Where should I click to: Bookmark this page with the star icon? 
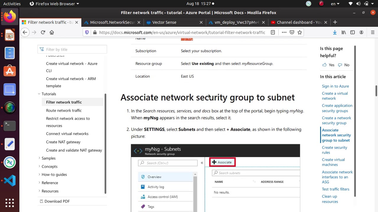pos(300,32)
